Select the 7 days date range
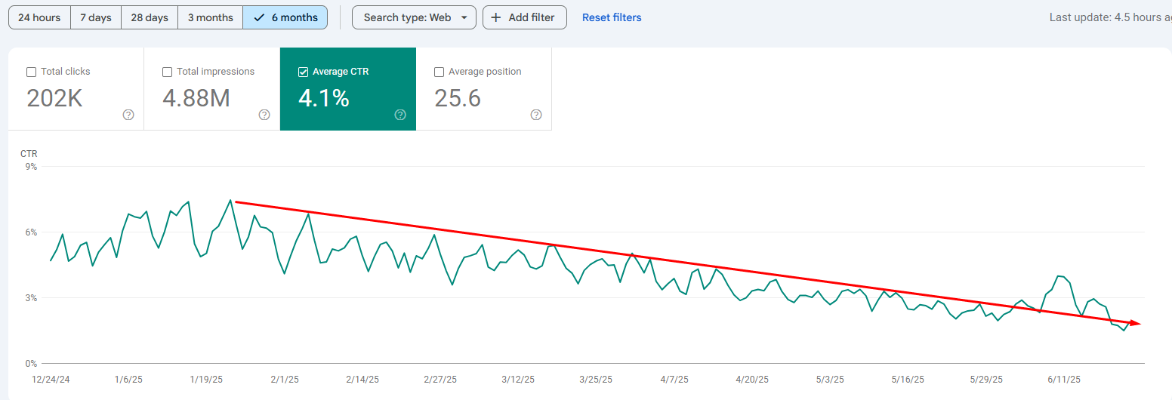1172x400 pixels. [x=96, y=17]
